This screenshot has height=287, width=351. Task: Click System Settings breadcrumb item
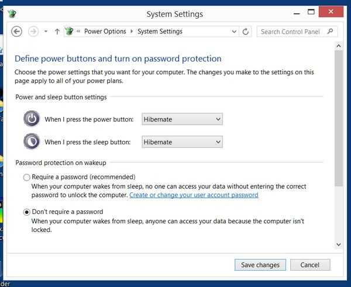pos(160,32)
